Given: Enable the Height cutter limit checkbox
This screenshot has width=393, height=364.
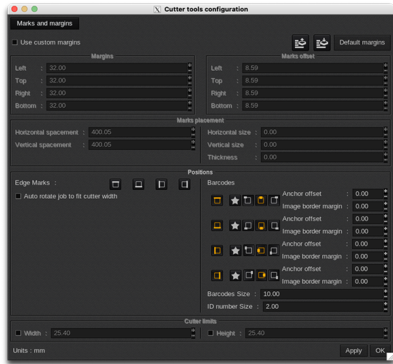Looking at the screenshot, I should [x=211, y=333].
